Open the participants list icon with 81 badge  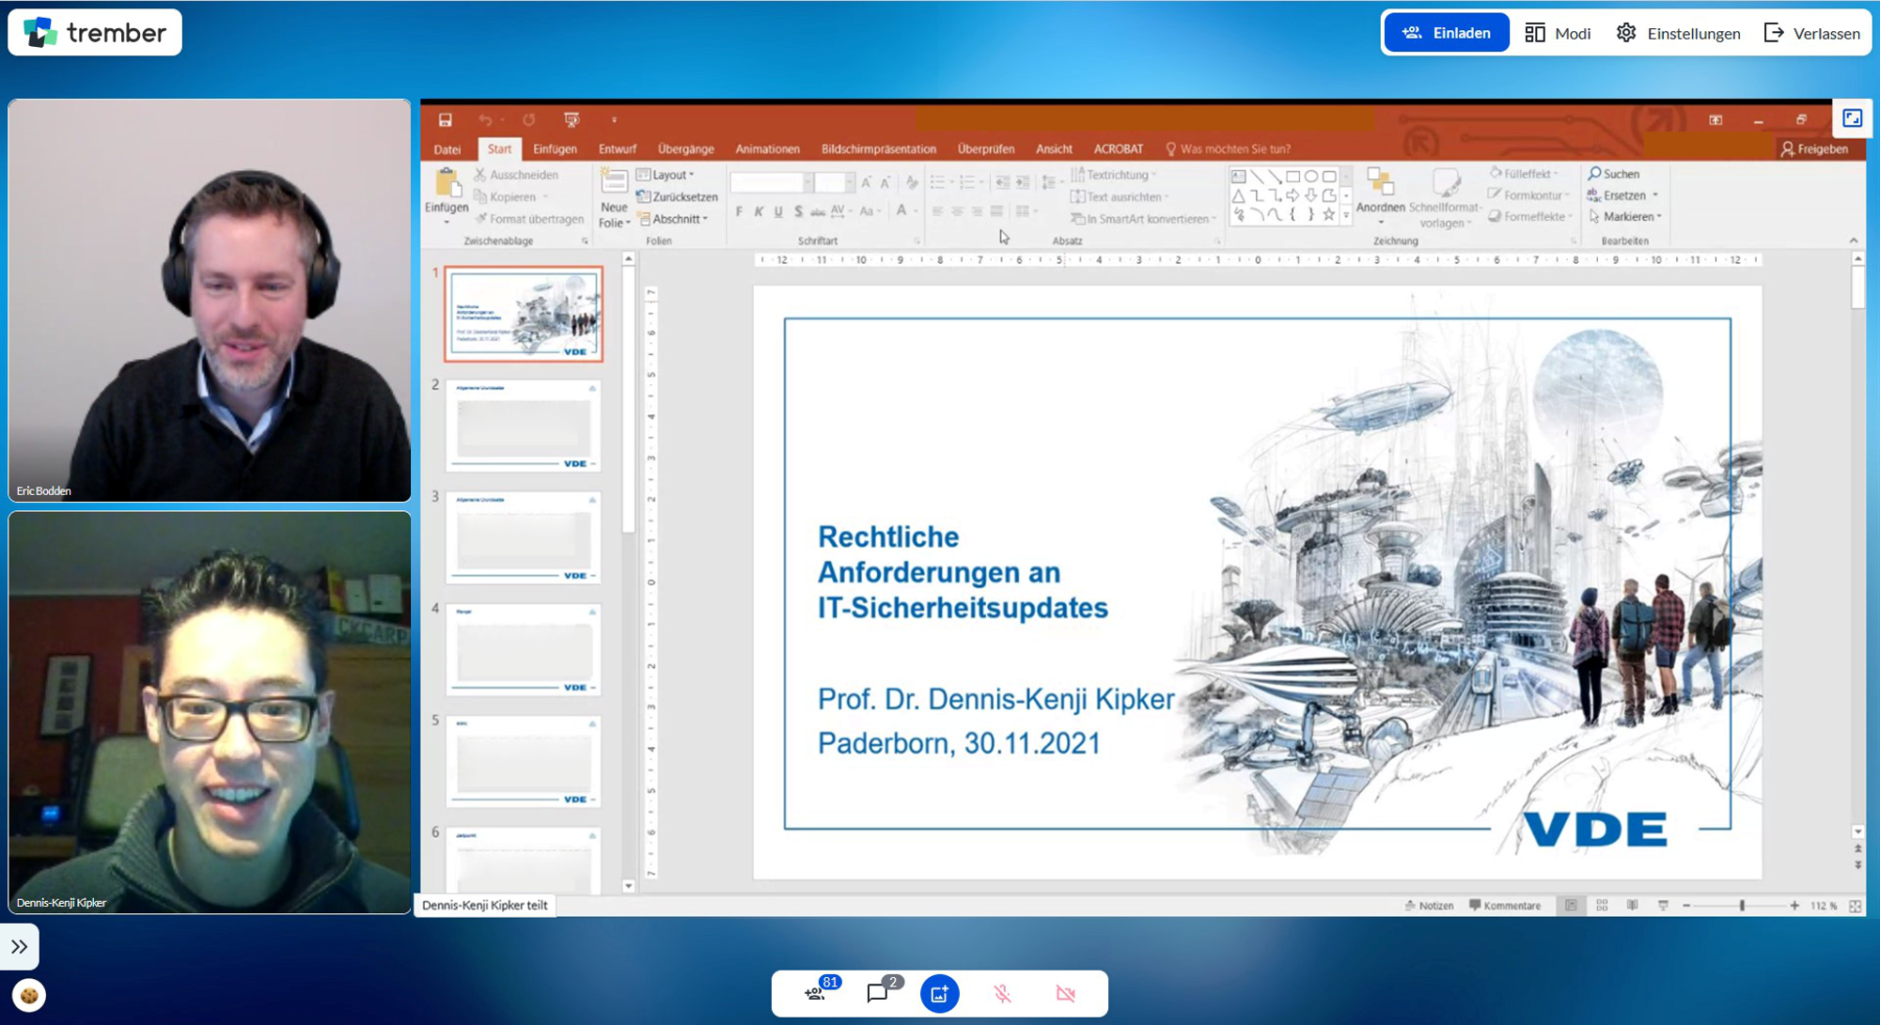click(x=817, y=993)
